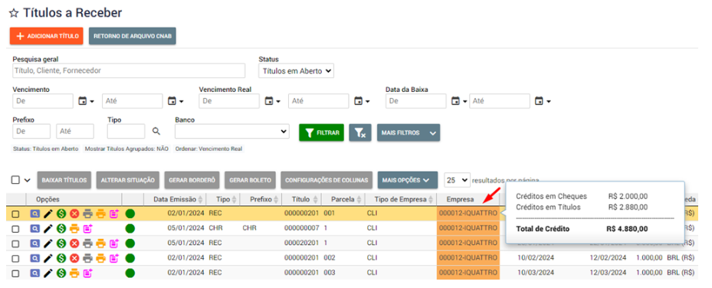Gray printer icon on parcela 001 row
This screenshot has height=288, width=712.
pyautogui.click(x=87, y=214)
